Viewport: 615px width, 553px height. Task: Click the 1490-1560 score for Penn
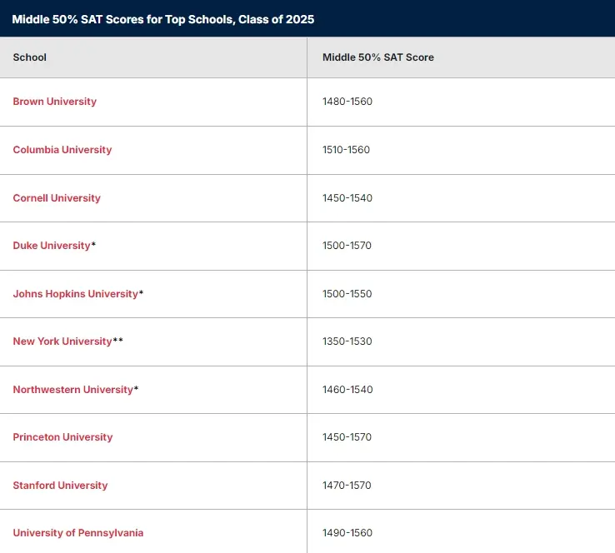[x=347, y=533]
